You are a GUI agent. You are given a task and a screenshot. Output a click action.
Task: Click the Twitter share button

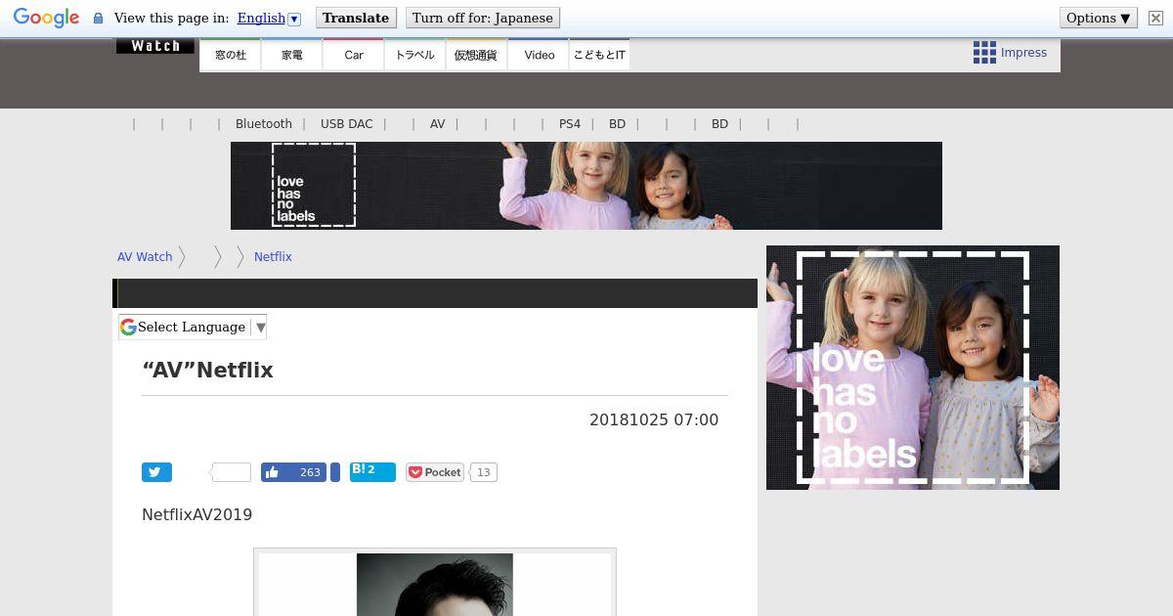[156, 472]
